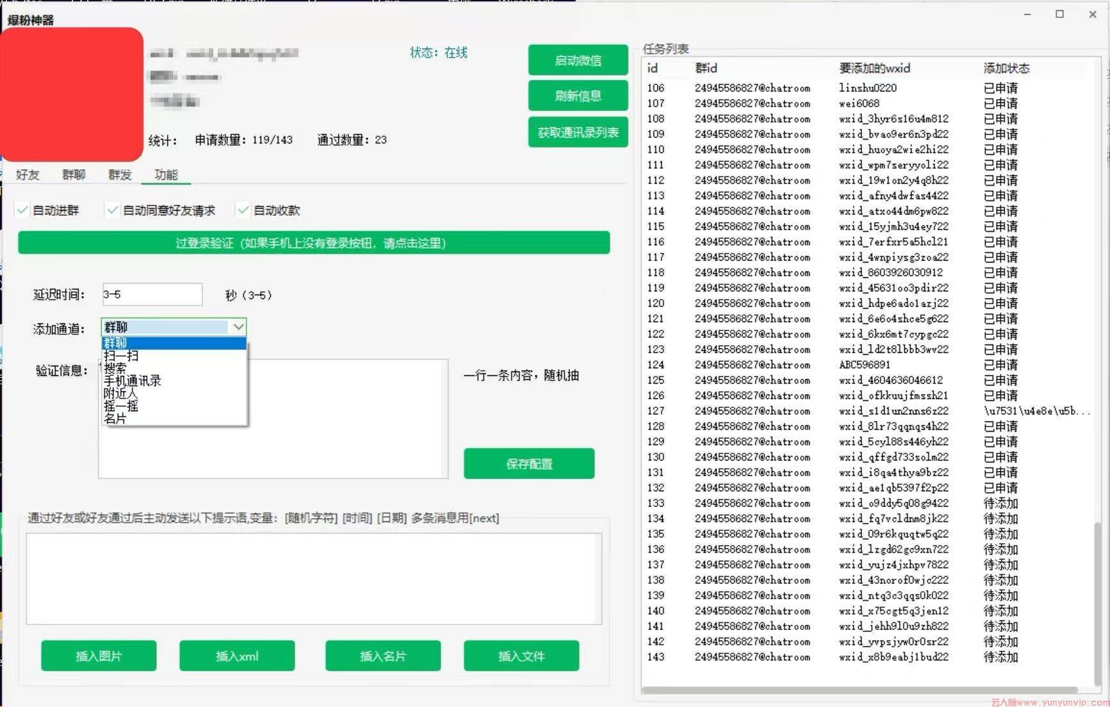Select 附近人 in the dropdown list
The width and height of the screenshot is (1110, 707).
pyautogui.click(x=174, y=393)
